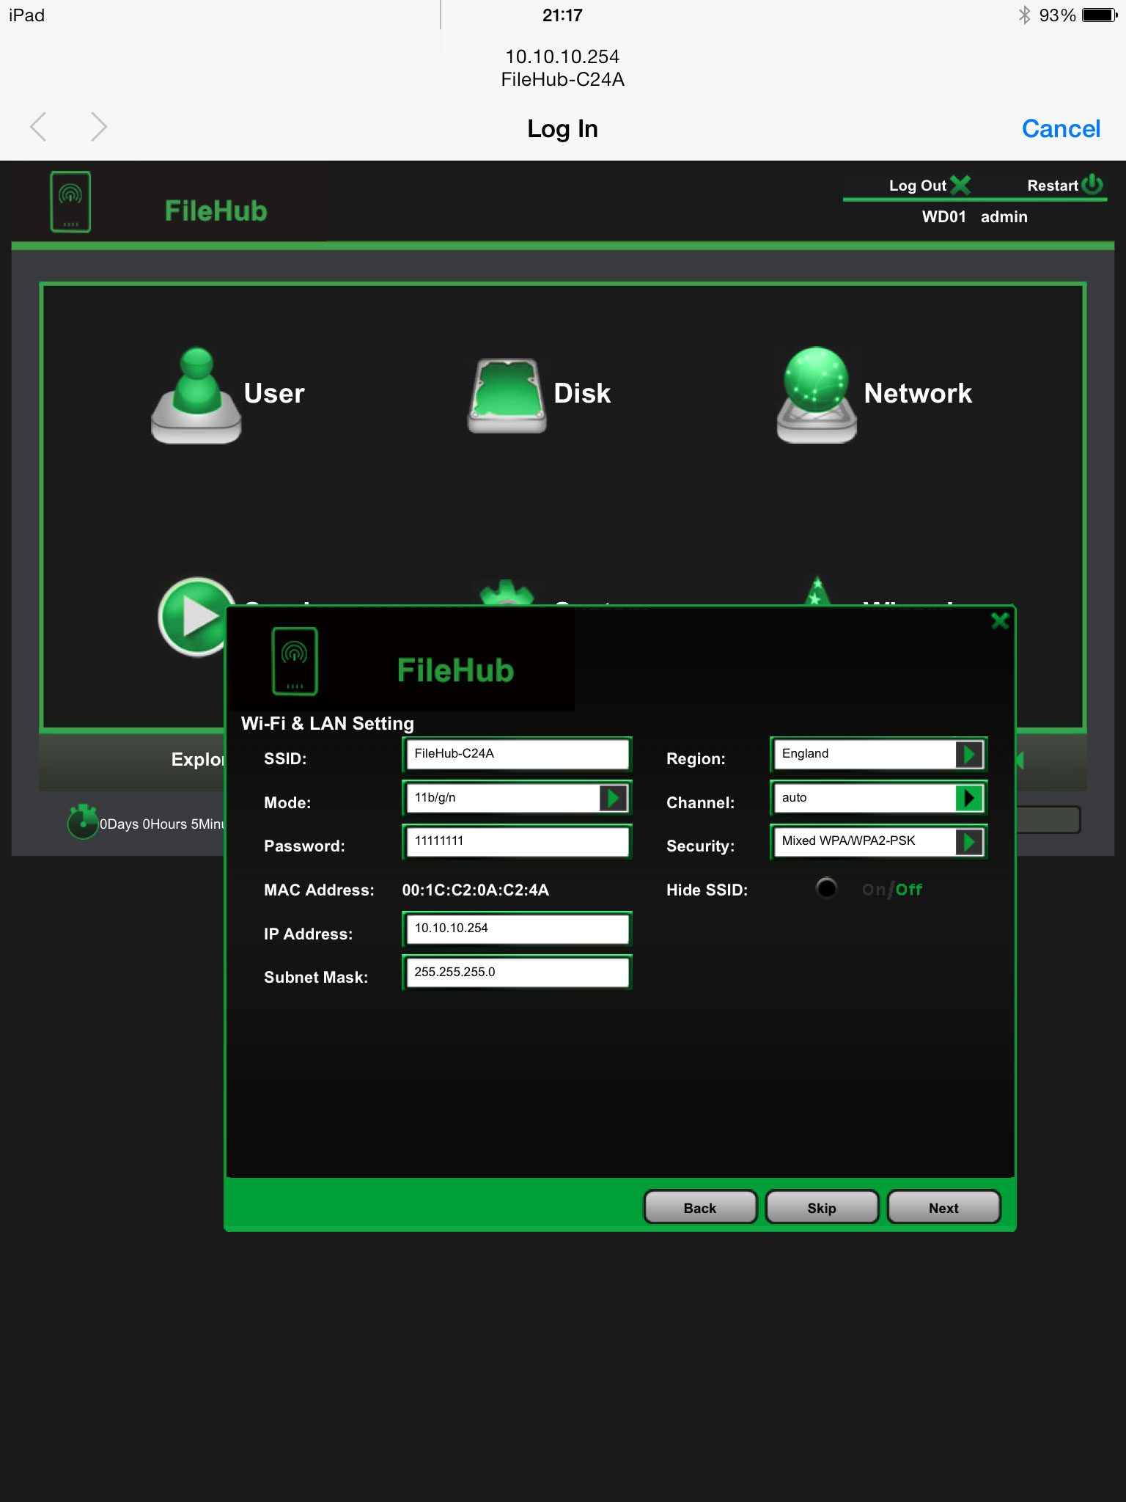This screenshot has width=1126, height=1502.
Task: Select the Network menu label
Action: pyautogui.click(x=918, y=394)
